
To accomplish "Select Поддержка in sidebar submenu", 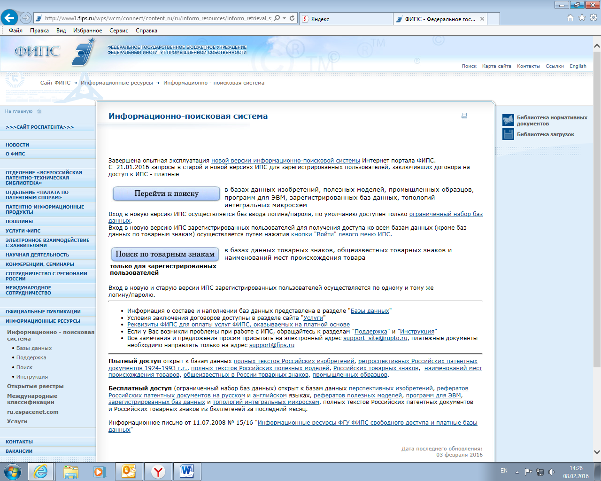I will point(31,358).
